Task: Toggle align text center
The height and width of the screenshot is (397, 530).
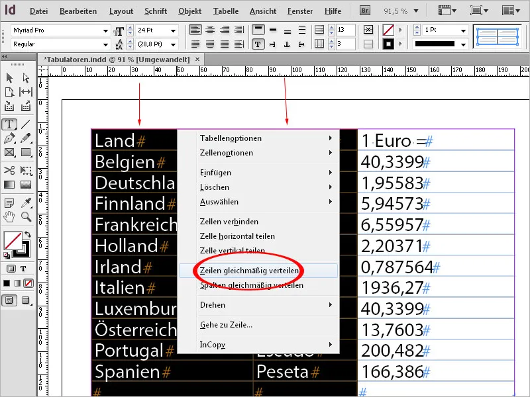Action: (x=210, y=30)
